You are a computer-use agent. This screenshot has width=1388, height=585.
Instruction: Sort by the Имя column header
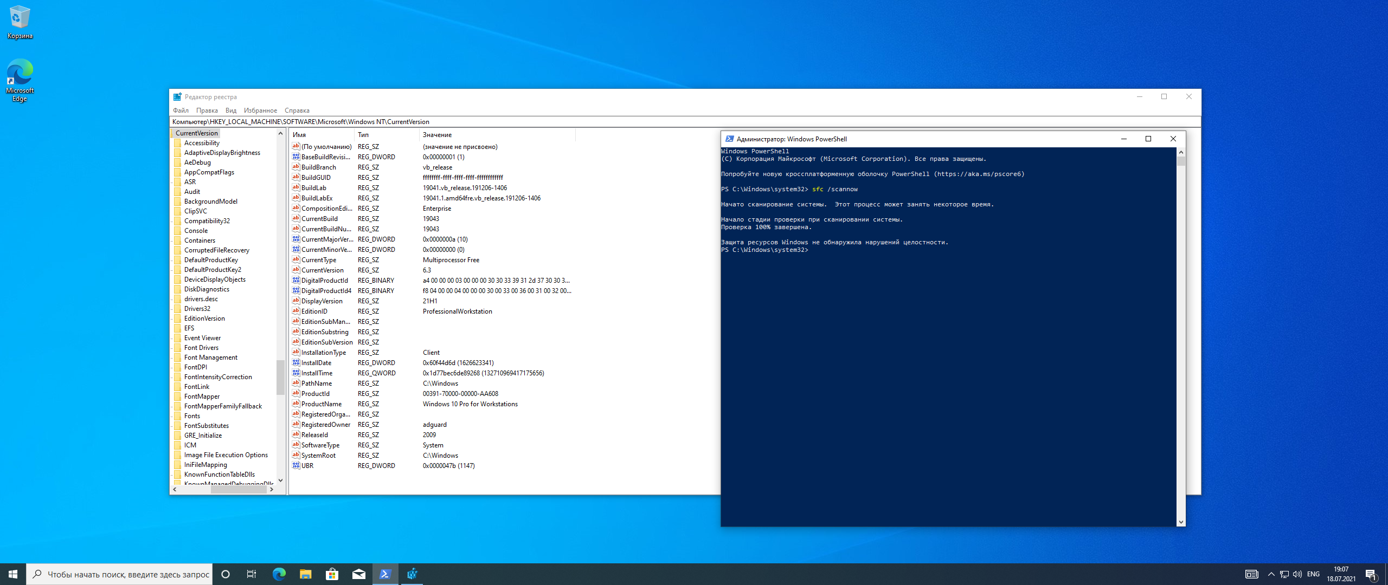(322, 135)
